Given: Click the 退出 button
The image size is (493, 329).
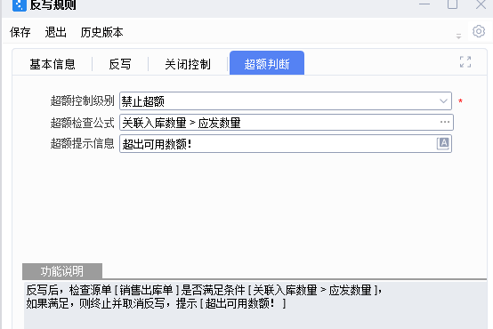Looking at the screenshot, I should [56, 32].
